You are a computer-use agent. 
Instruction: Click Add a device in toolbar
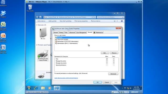(x=41, y=21)
